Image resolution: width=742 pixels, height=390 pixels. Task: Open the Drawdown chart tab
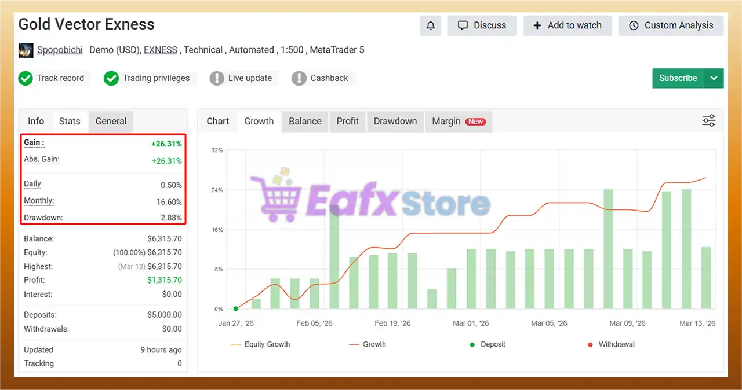(395, 121)
